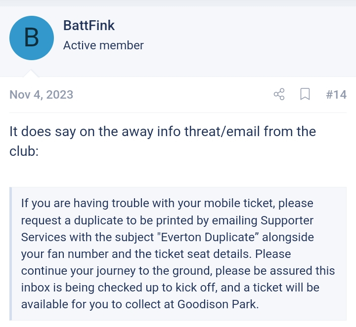Click the Nov 4, 2023 timestamp
The image size is (356, 327).
click(41, 94)
